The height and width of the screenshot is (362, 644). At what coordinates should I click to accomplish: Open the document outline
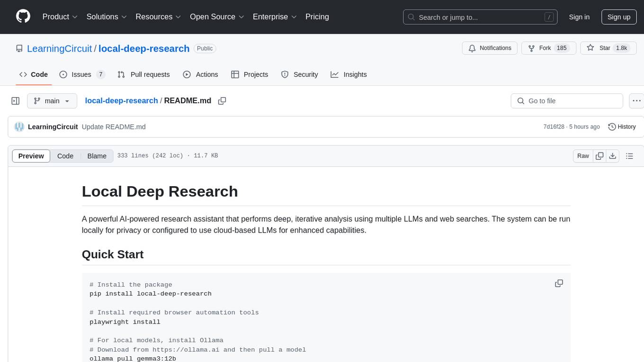click(x=630, y=156)
